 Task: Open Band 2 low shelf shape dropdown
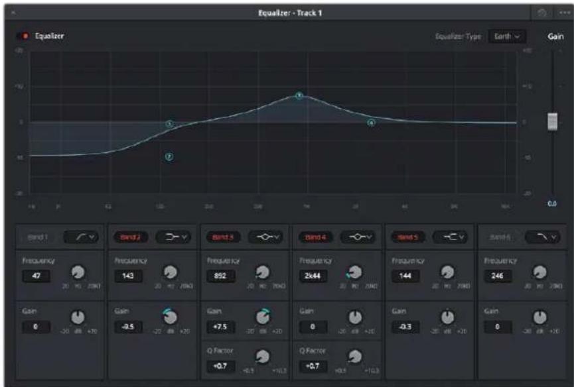pos(174,237)
